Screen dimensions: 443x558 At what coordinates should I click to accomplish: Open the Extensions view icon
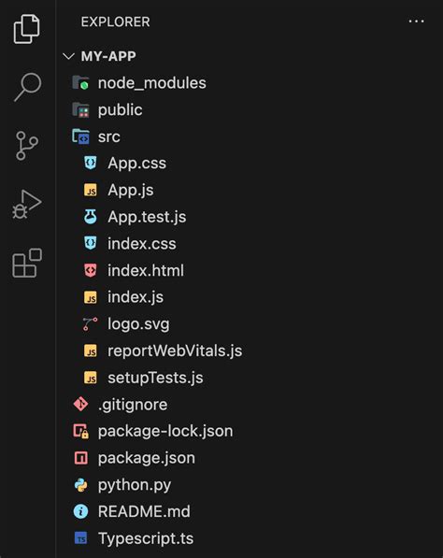click(x=27, y=263)
